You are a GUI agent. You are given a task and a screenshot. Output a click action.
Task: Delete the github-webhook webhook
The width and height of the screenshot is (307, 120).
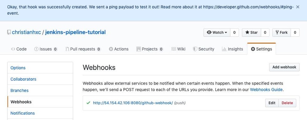287,103
